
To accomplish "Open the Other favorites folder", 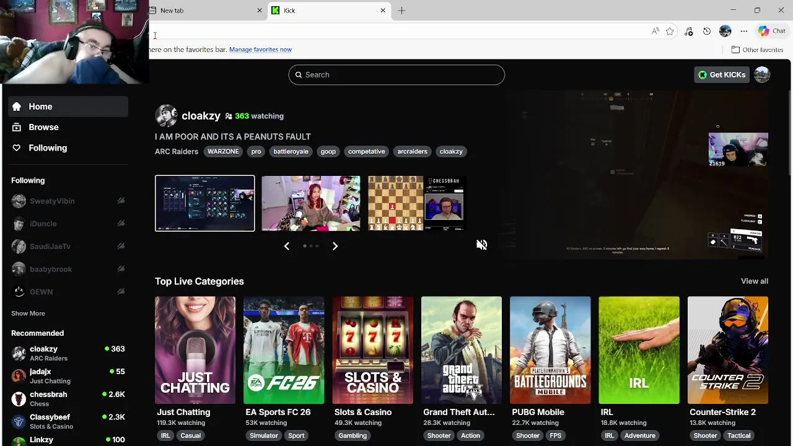I will pos(757,50).
